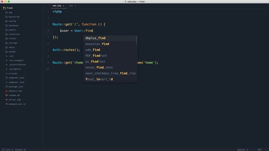Open the config folder in sidebar
This screenshot has width=269, height=151.
tap(12, 21)
